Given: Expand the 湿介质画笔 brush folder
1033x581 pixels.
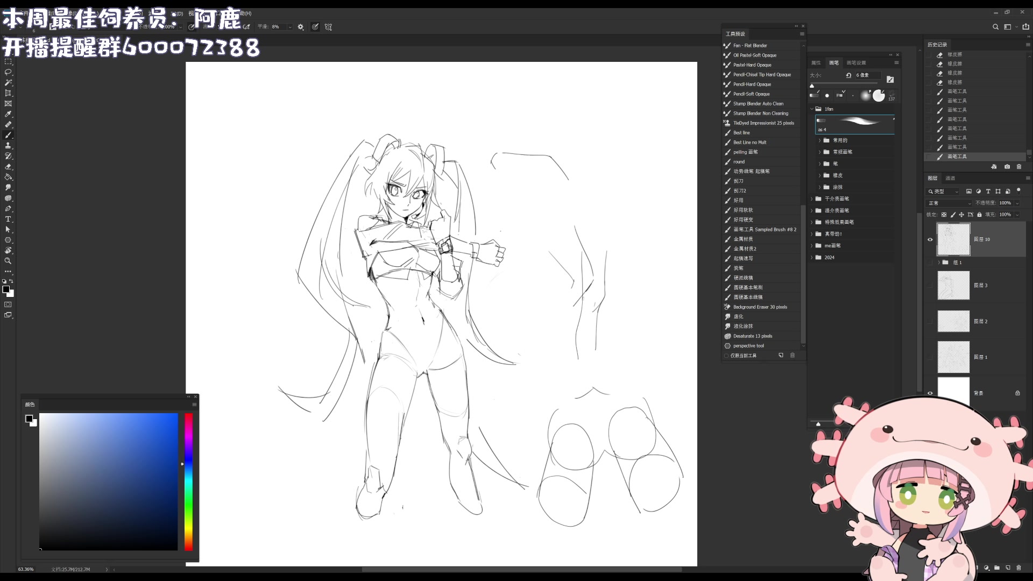Looking at the screenshot, I should click(812, 211).
